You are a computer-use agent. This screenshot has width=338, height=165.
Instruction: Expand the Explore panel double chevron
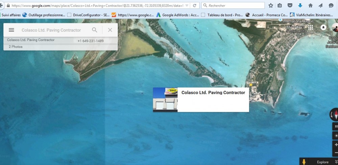[336, 162]
